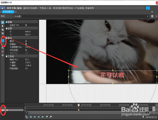Viewport: 158px width, 120px height.
Task: Click the 模式 value 正
Action: (26, 41)
